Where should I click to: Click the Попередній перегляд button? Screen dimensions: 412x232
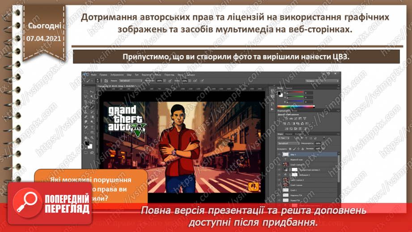50,203
